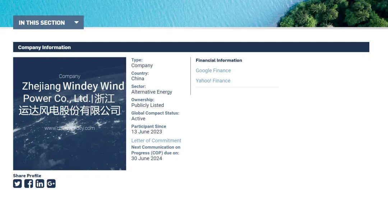Share profile on LinkedIn
The width and height of the screenshot is (388, 198).
pyautogui.click(x=40, y=184)
